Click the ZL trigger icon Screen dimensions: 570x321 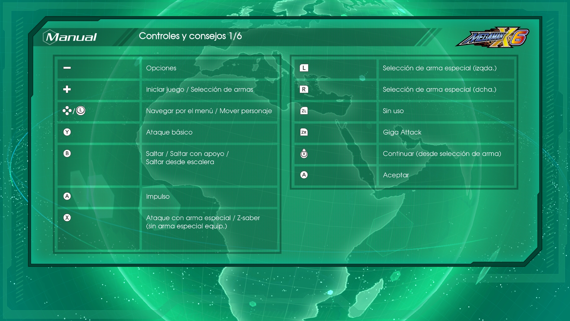pos(304,111)
